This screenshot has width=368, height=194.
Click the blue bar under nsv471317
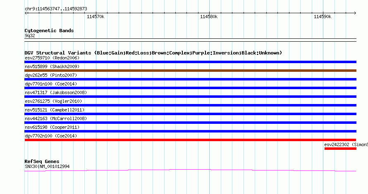pyautogui.click(x=190, y=97)
